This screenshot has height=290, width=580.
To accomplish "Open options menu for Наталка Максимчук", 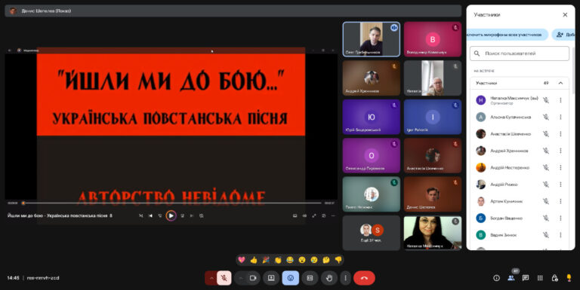I will click(x=560, y=100).
